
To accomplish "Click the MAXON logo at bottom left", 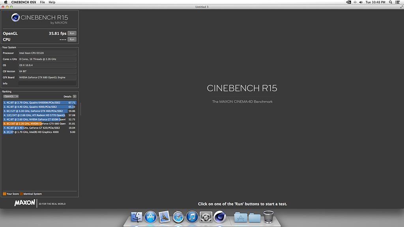I will pyautogui.click(x=25, y=203).
